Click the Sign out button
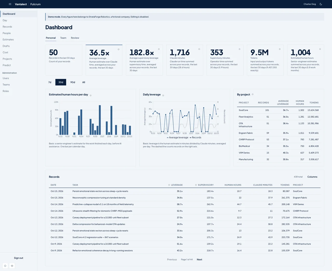This screenshot has height=271, width=332. (x=18, y=258)
